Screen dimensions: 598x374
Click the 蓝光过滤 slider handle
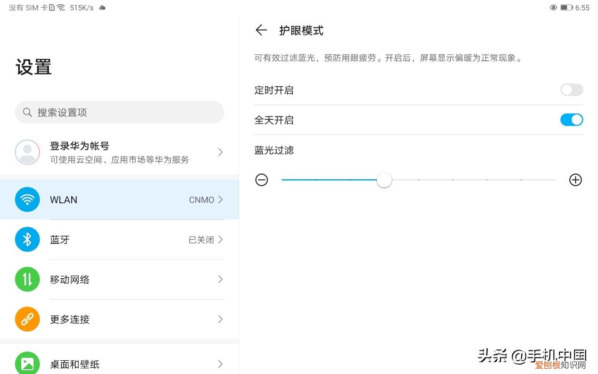pos(384,180)
